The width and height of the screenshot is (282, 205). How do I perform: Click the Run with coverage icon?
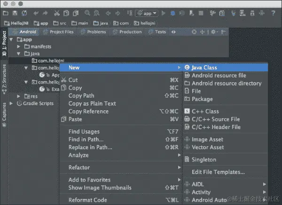[182, 13]
